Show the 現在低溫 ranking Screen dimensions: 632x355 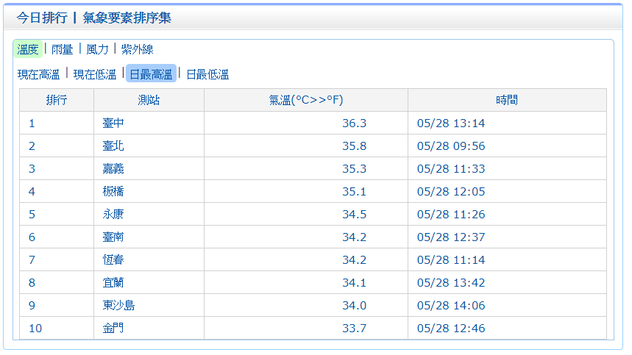pyautogui.click(x=95, y=74)
